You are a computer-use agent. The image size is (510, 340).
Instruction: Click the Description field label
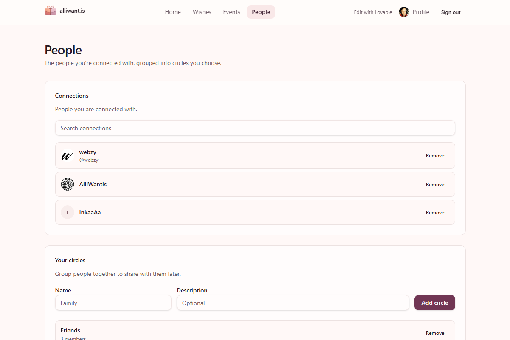pyautogui.click(x=192, y=290)
